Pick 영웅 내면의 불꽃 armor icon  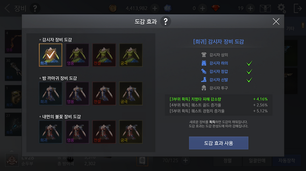click(77, 132)
